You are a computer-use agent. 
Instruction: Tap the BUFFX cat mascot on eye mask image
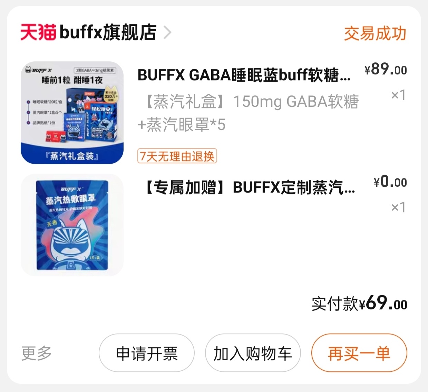pyautogui.click(x=73, y=242)
